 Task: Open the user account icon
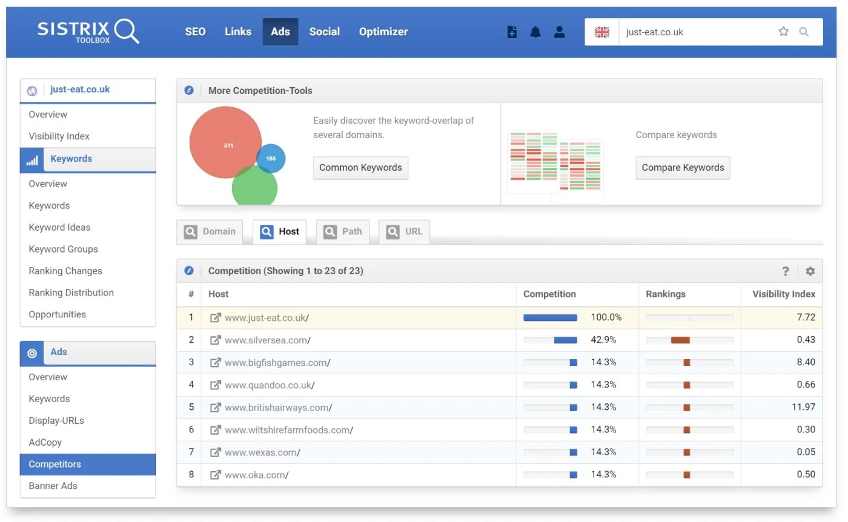click(559, 32)
